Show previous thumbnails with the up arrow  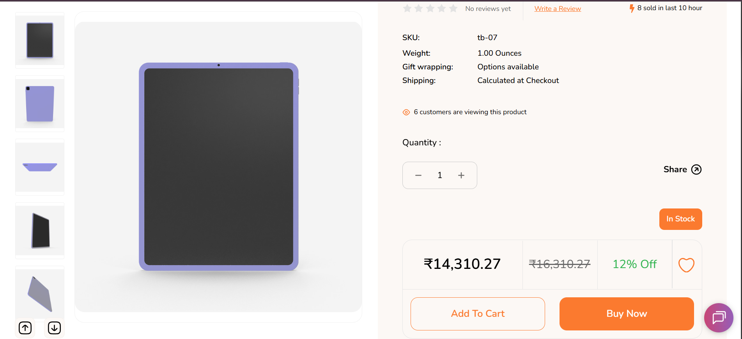25,328
